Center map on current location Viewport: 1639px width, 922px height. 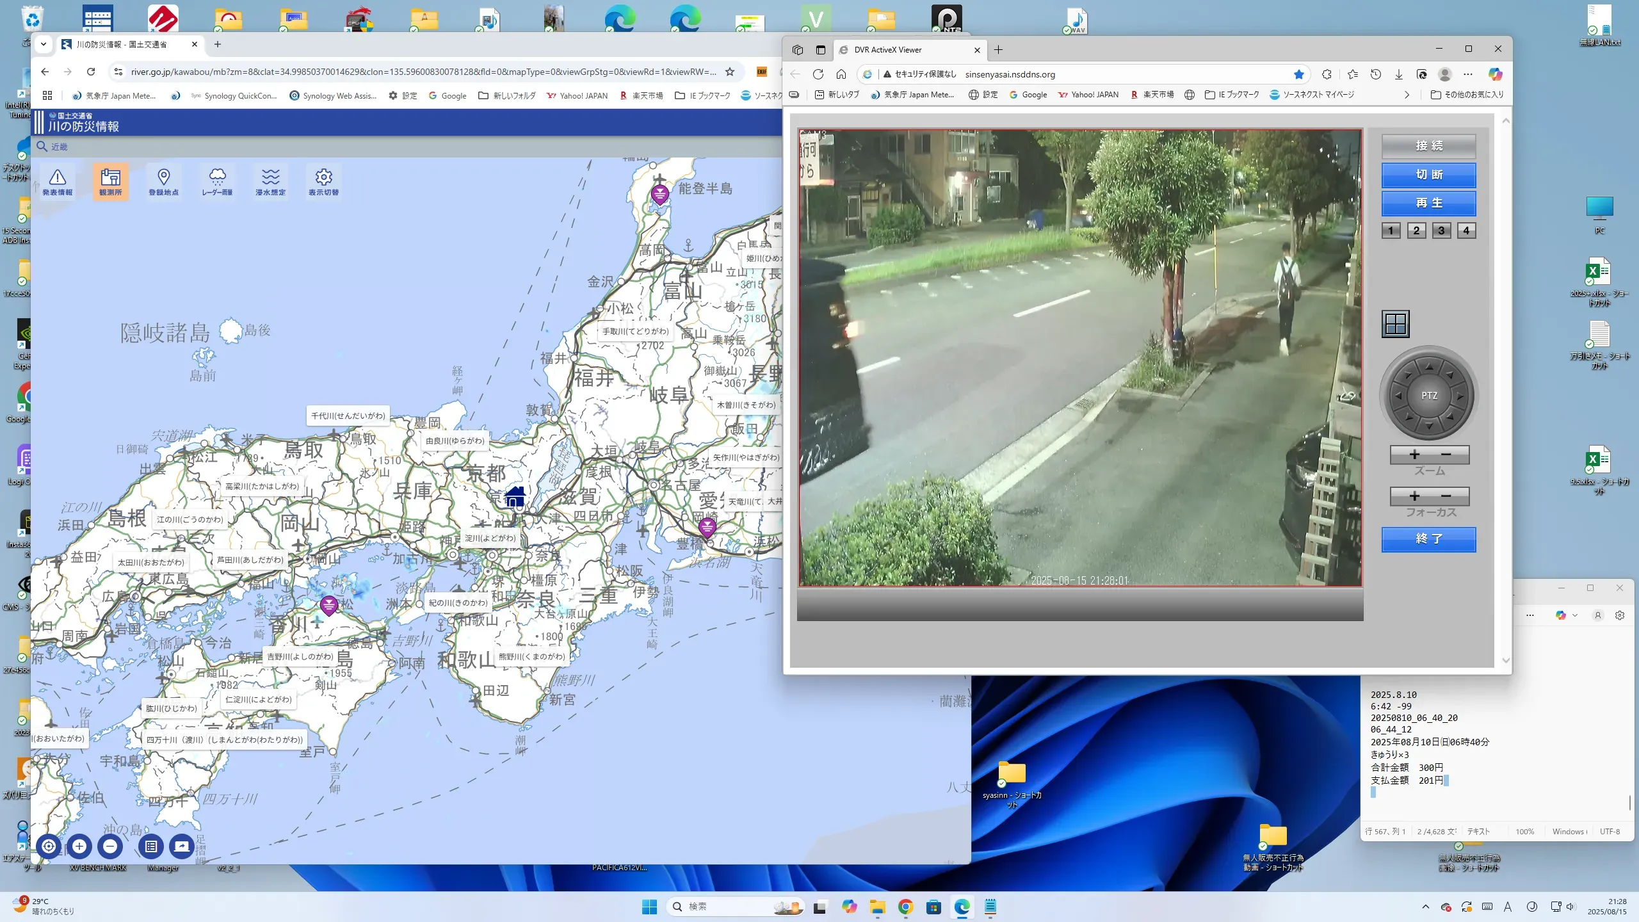[x=49, y=846]
